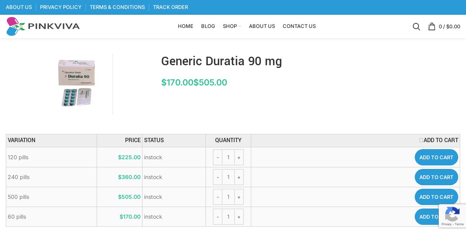Decrease quantity for 500 pills

tap(217, 197)
